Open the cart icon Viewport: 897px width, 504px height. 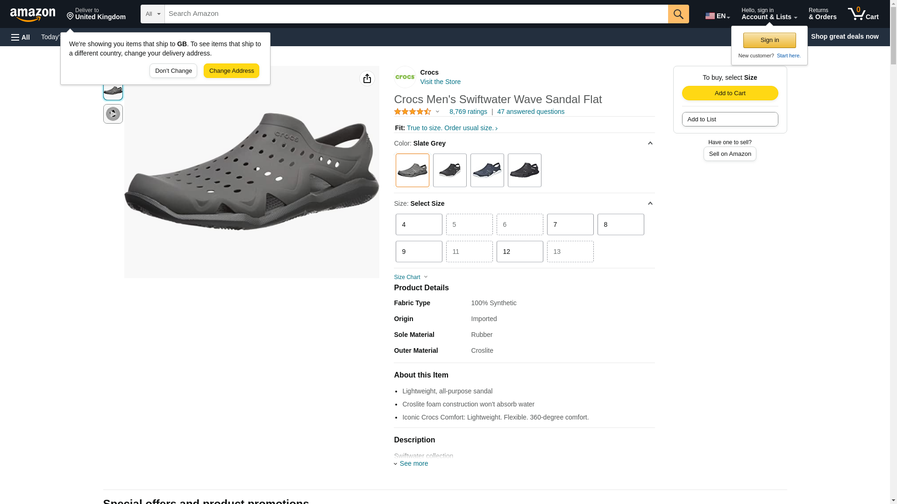(x=863, y=14)
